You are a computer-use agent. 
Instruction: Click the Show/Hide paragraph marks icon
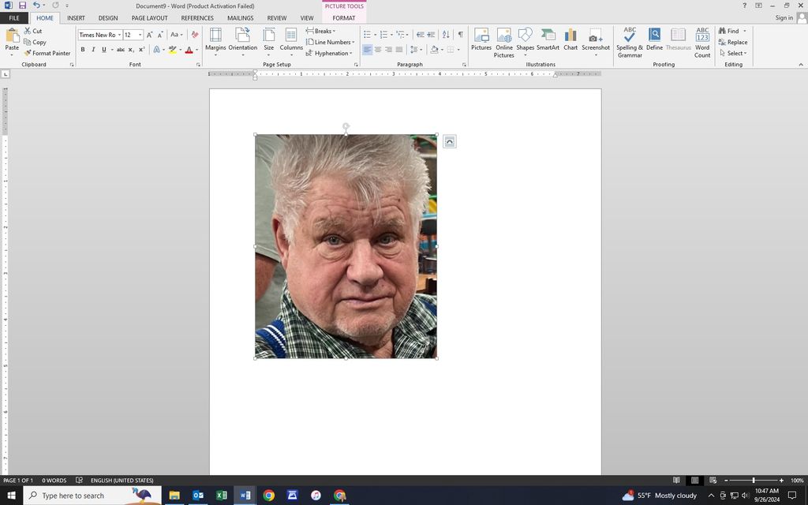[x=460, y=35]
